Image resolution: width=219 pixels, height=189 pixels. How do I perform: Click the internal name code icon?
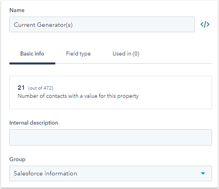pyautogui.click(x=205, y=24)
